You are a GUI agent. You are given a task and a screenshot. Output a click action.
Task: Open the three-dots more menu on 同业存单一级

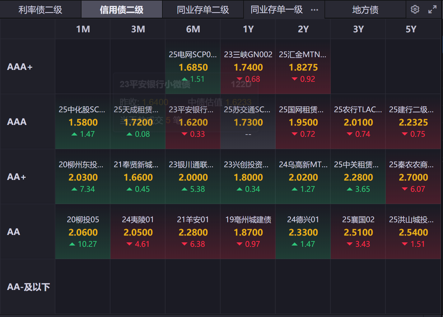(315, 10)
